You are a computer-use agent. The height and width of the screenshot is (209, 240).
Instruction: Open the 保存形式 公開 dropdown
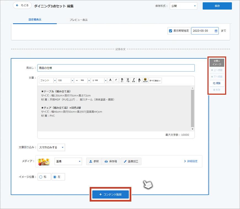(183, 6)
